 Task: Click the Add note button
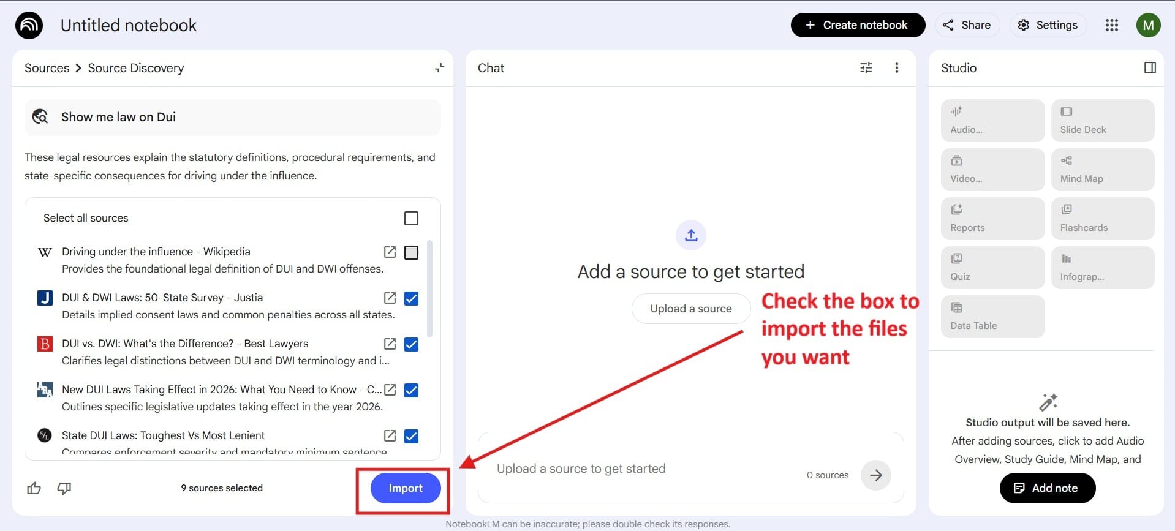pyautogui.click(x=1047, y=488)
